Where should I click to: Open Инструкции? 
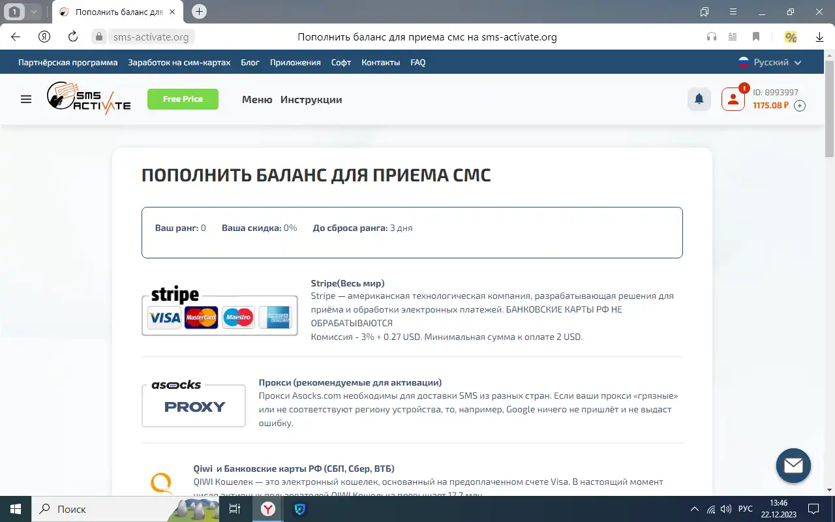coord(311,100)
